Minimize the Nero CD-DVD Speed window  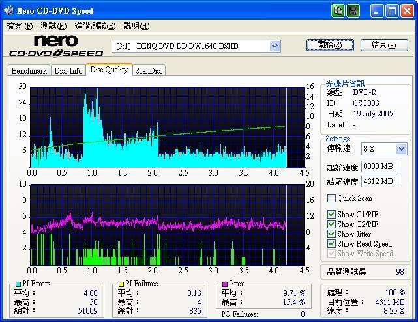(x=377, y=11)
